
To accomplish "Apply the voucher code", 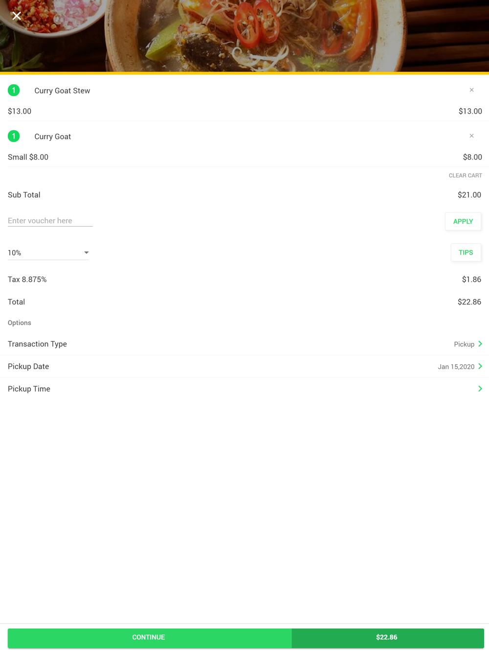I will pos(463,221).
